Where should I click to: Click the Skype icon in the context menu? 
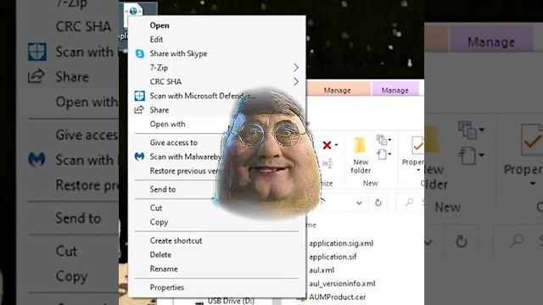click(140, 53)
